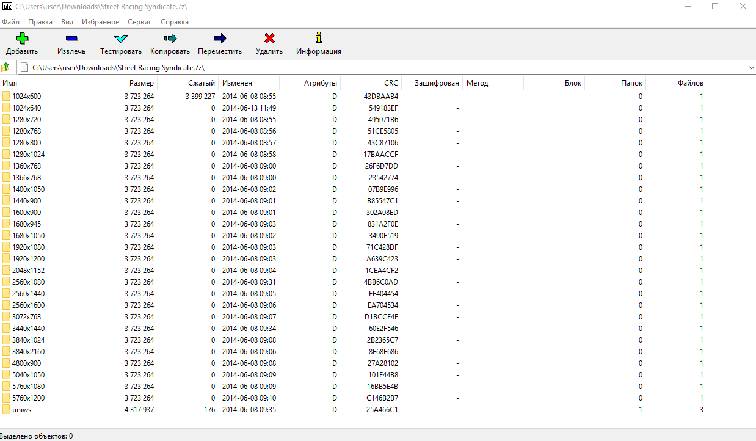Select the 2048x1152 folder name
Viewport: 756px width, 441px height.
pos(28,270)
